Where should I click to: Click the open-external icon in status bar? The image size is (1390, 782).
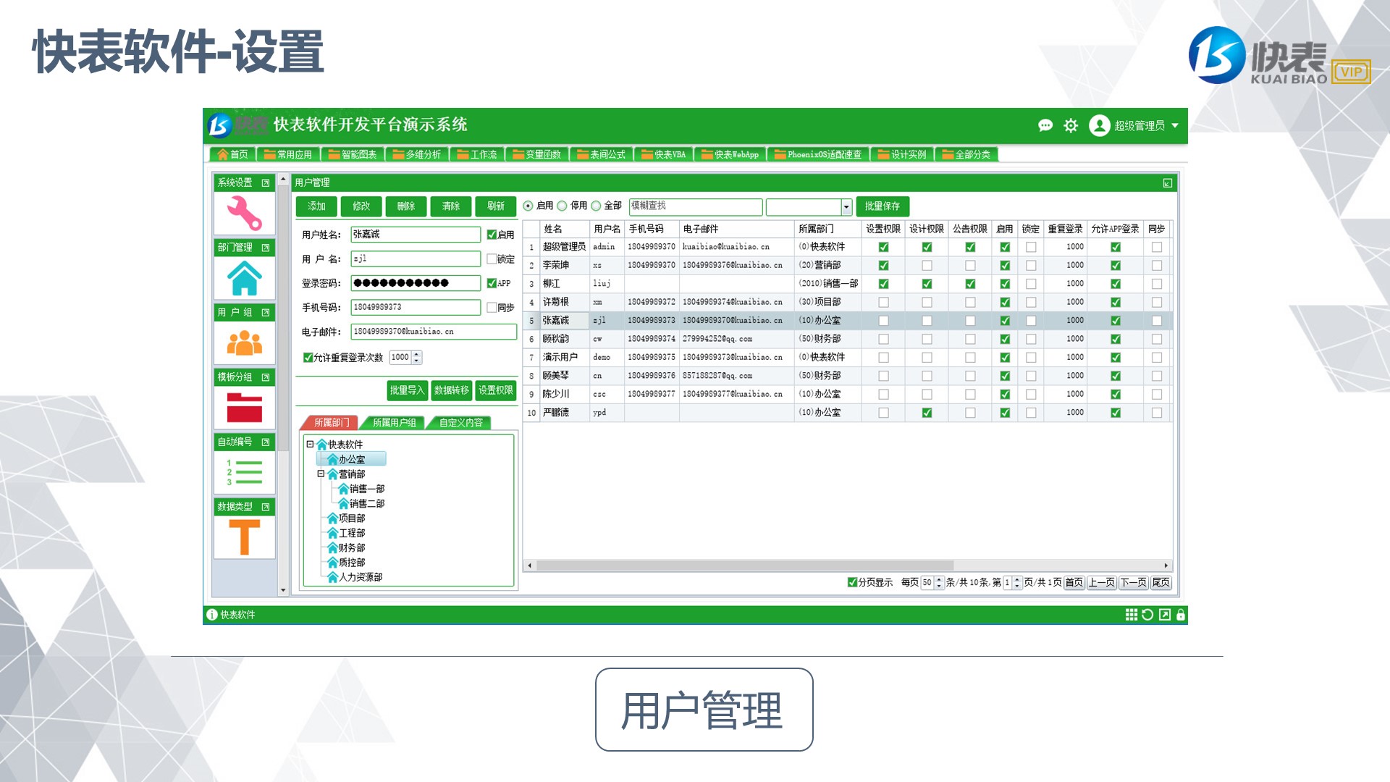click(1165, 615)
